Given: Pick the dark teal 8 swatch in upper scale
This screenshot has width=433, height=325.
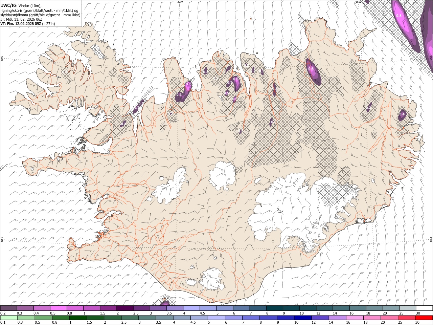Looking at the screenshot, I should tap(275, 308).
